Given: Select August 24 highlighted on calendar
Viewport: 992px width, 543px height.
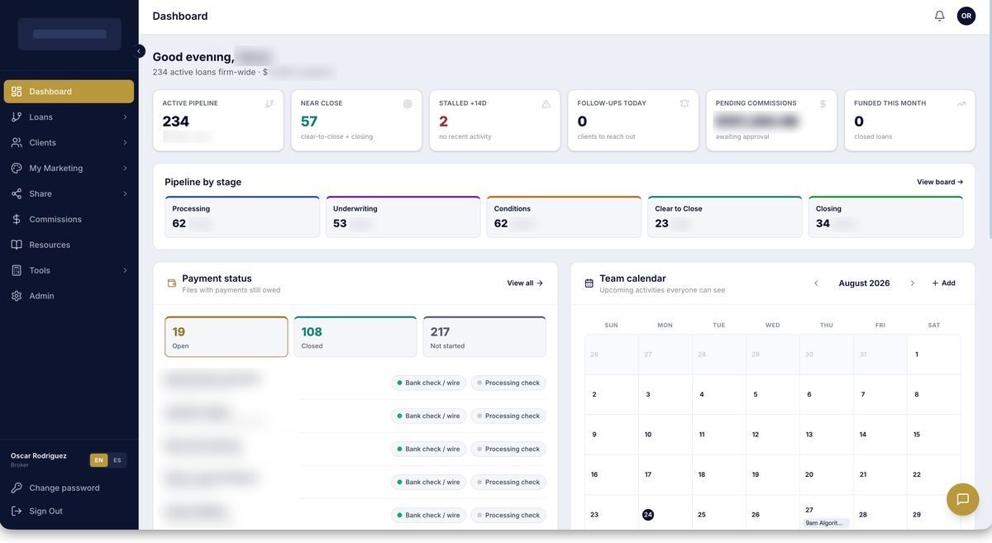Looking at the screenshot, I should point(648,515).
